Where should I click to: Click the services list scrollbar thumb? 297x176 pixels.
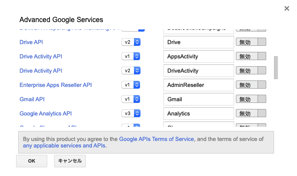276,67
